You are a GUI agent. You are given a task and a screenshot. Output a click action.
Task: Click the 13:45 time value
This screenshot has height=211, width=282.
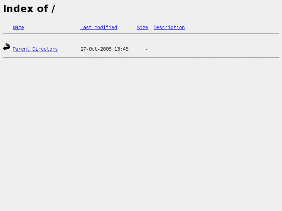pos(121,49)
